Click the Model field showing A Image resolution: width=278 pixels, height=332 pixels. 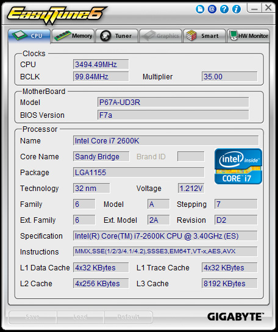tap(159, 204)
